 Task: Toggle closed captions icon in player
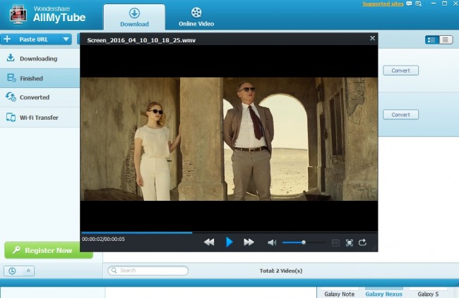[x=335, y=243]
